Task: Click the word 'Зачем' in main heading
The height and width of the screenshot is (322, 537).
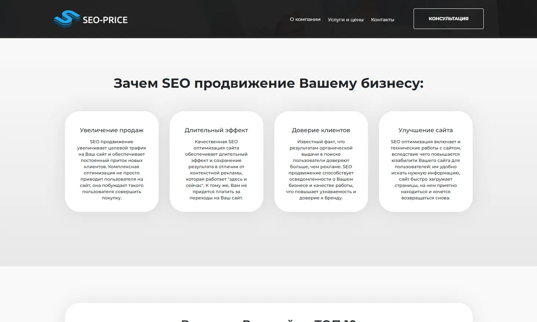Action: click(136, 83)
